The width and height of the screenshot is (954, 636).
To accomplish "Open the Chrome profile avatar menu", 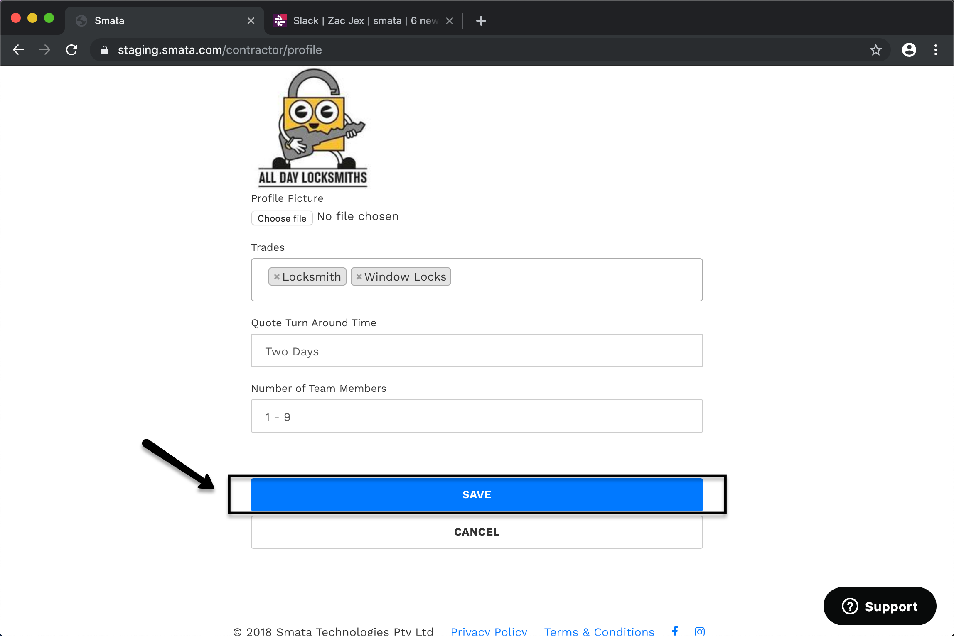I will pyautogui.click(x=909, y=50).
